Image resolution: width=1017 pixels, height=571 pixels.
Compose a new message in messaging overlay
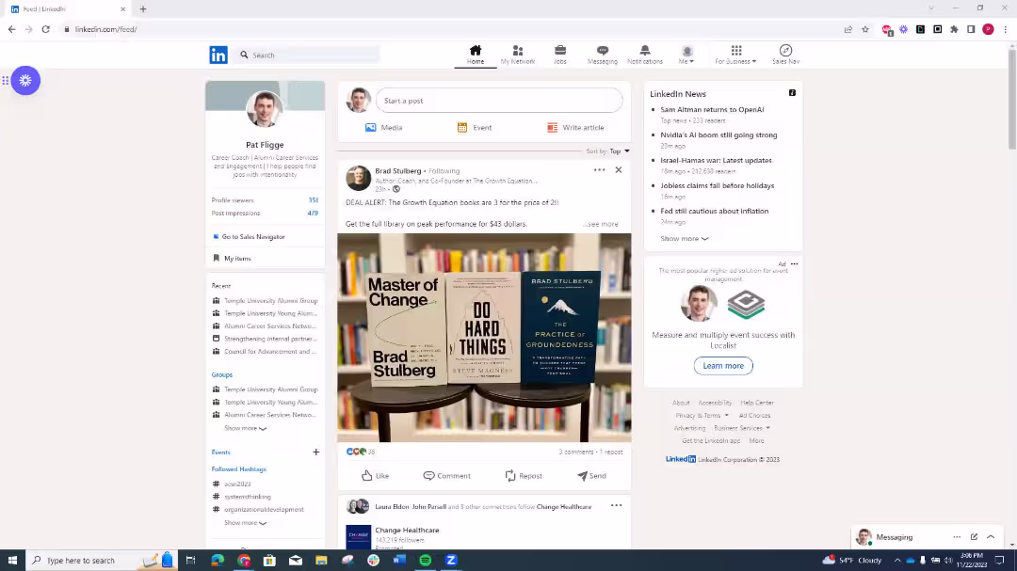[x=974, y=537]
